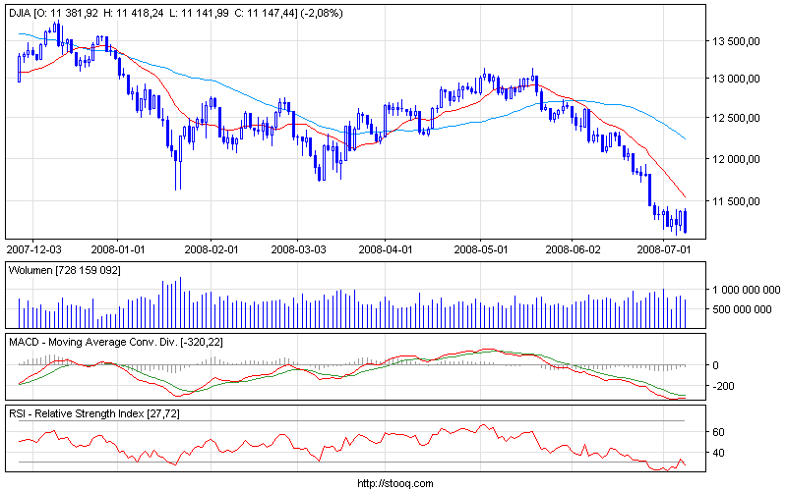Click the RSI Relative Strength Index title

click(94, 413)
